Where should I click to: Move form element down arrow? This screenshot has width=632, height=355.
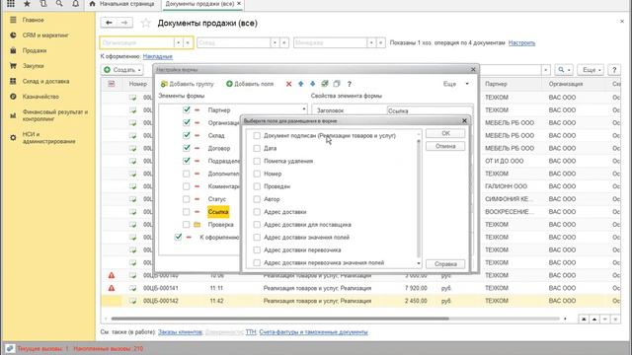pos(312,84)
